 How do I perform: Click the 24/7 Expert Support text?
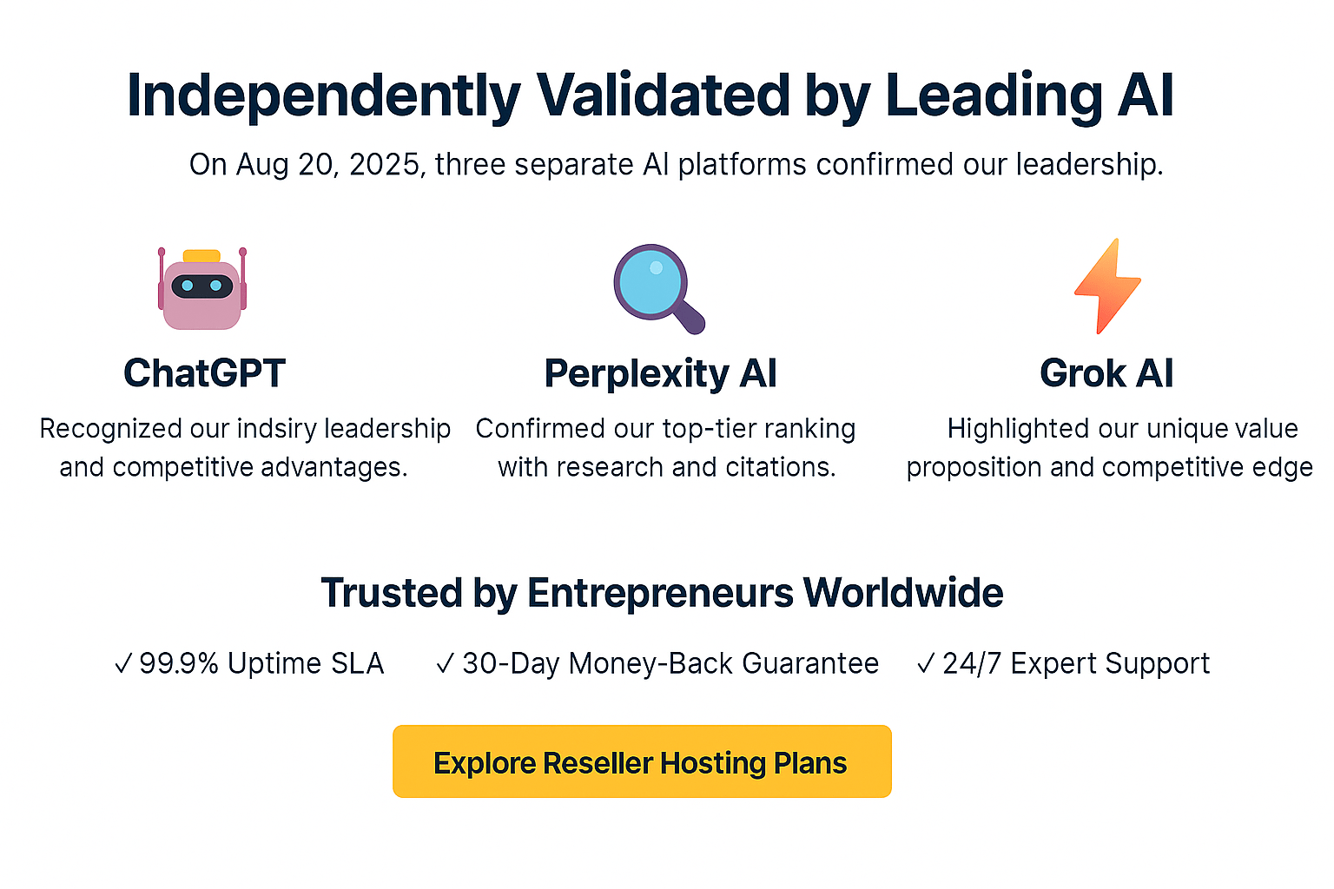(1076, 663)
